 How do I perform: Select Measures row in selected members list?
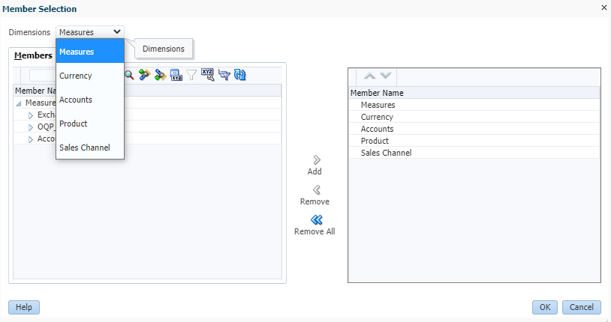point(474,105)
